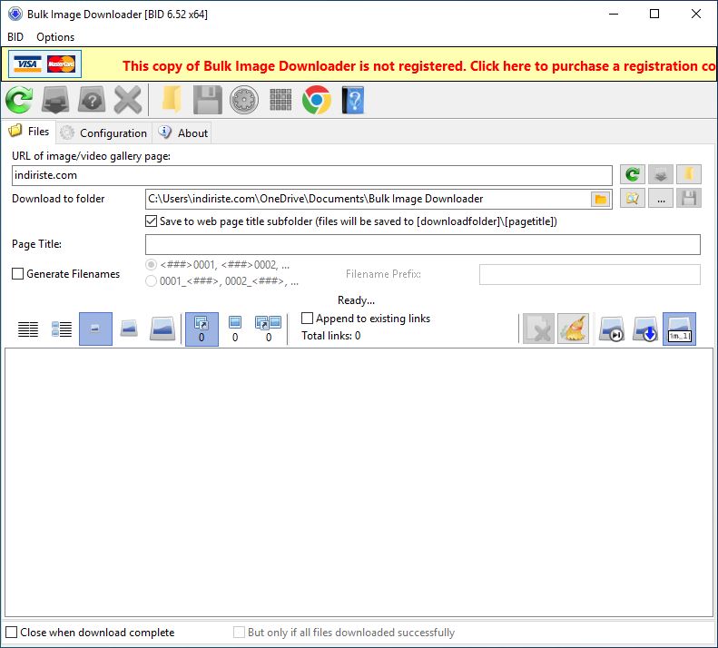Click small green refresh button beside URL field

tap(633, 174)
